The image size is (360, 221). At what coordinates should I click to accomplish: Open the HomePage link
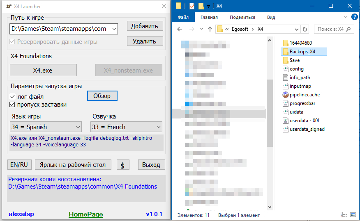pos(86,214)
